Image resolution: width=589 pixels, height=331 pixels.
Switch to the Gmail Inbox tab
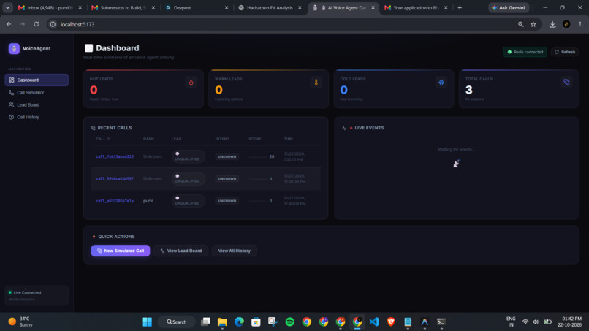point(50,7)
